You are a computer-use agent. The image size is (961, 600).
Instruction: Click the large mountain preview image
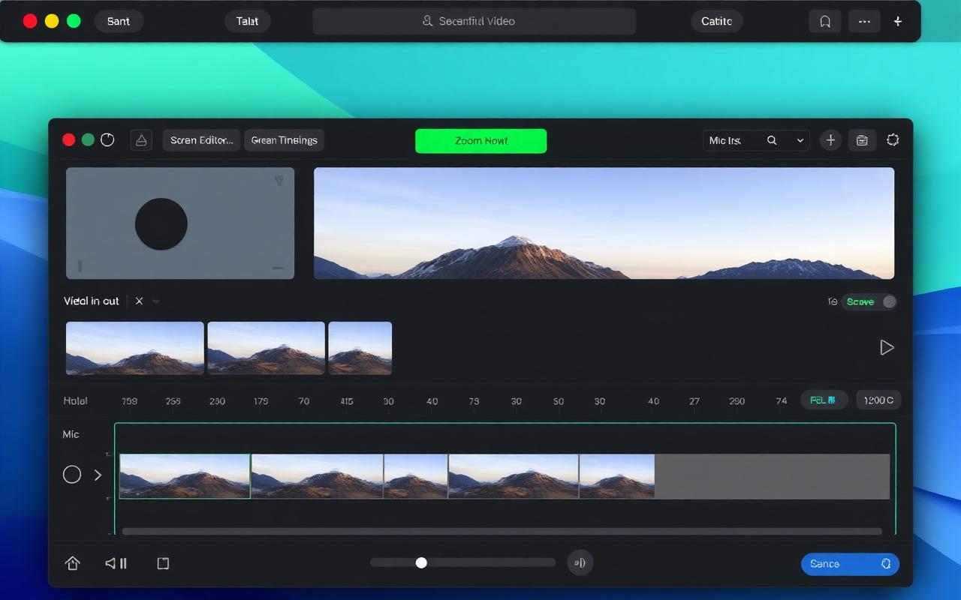(x=604, y=223)
